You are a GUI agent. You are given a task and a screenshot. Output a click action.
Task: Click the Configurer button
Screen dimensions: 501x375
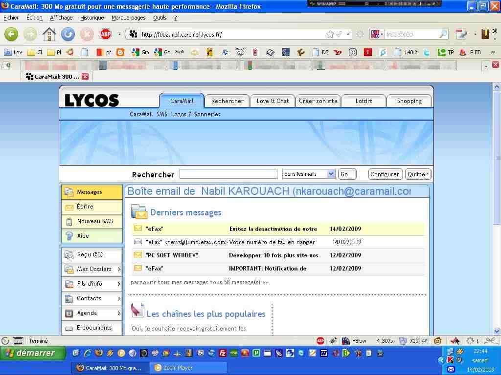(x=385, y=174)
